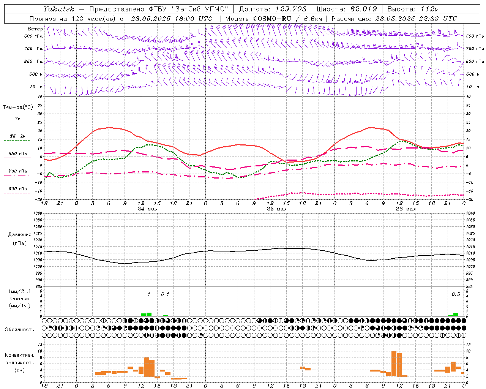Viewport: 486px width, 389px height.
Task: Click the Облачность panel label
Action: click(x=19, y=330)
